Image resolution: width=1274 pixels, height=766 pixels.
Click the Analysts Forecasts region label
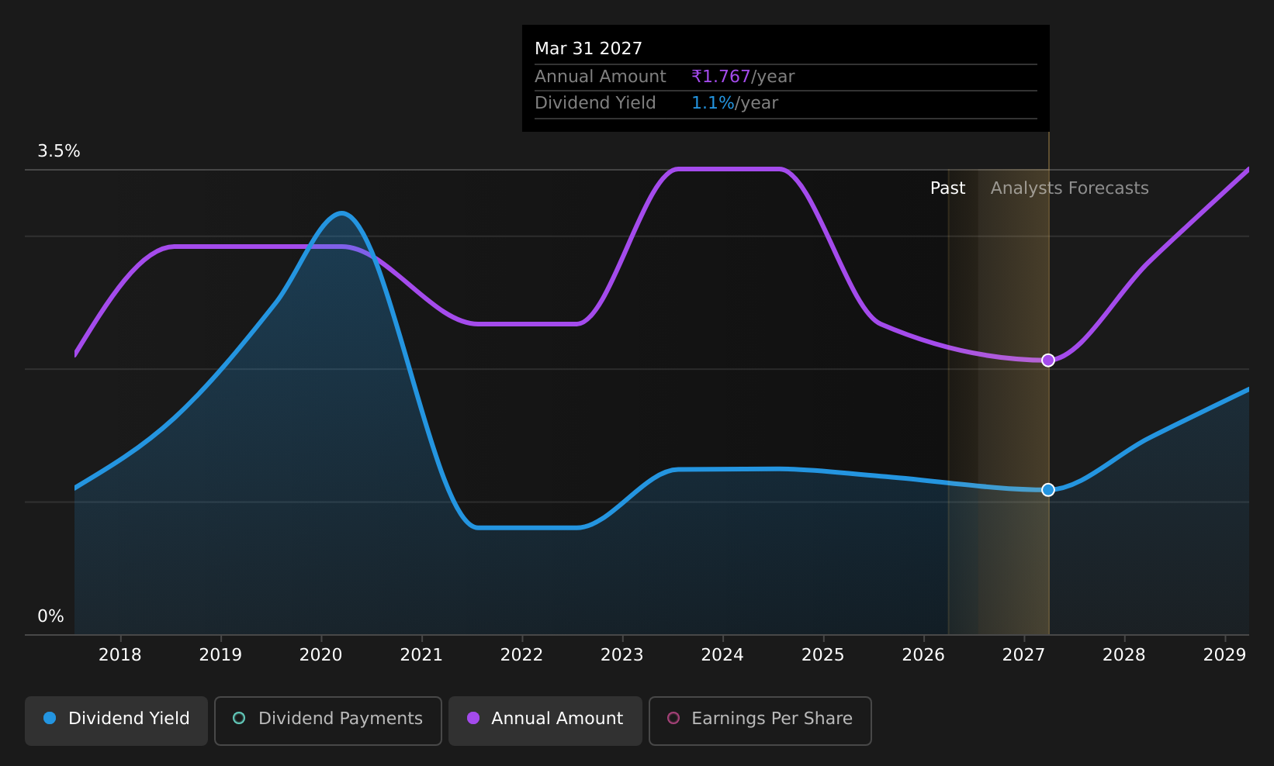pos(1070,188)
